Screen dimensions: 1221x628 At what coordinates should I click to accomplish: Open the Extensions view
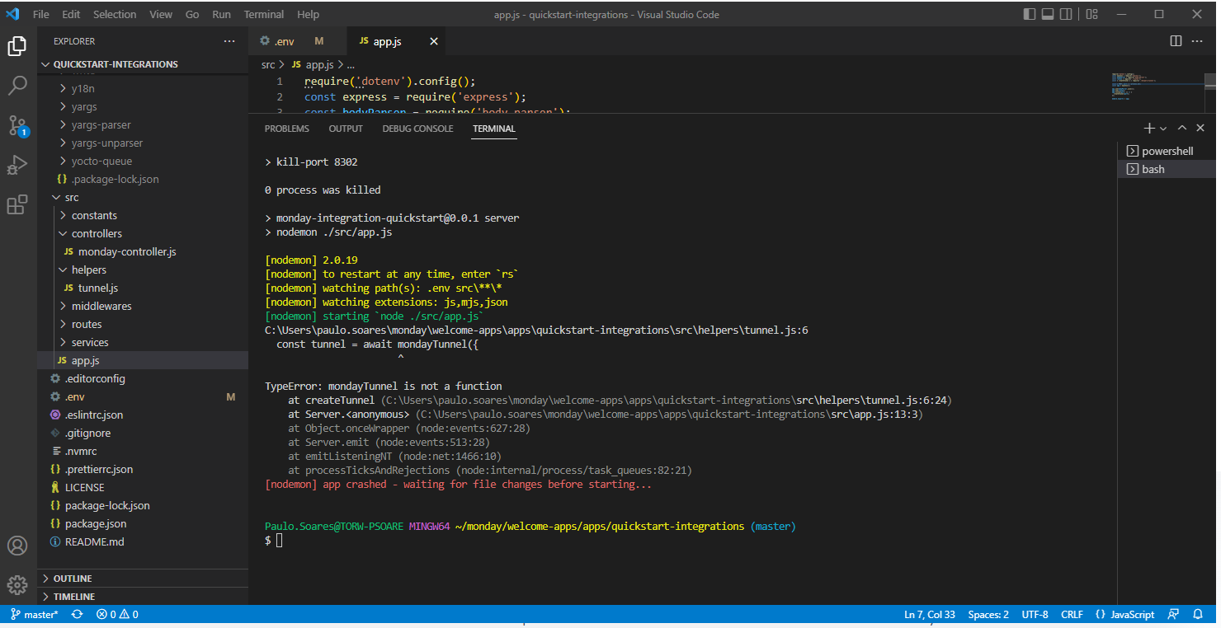(17, 204)
